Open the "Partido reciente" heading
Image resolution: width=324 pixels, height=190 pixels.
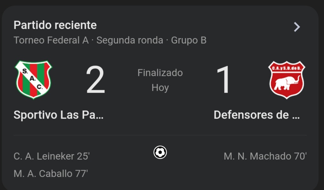55,25
